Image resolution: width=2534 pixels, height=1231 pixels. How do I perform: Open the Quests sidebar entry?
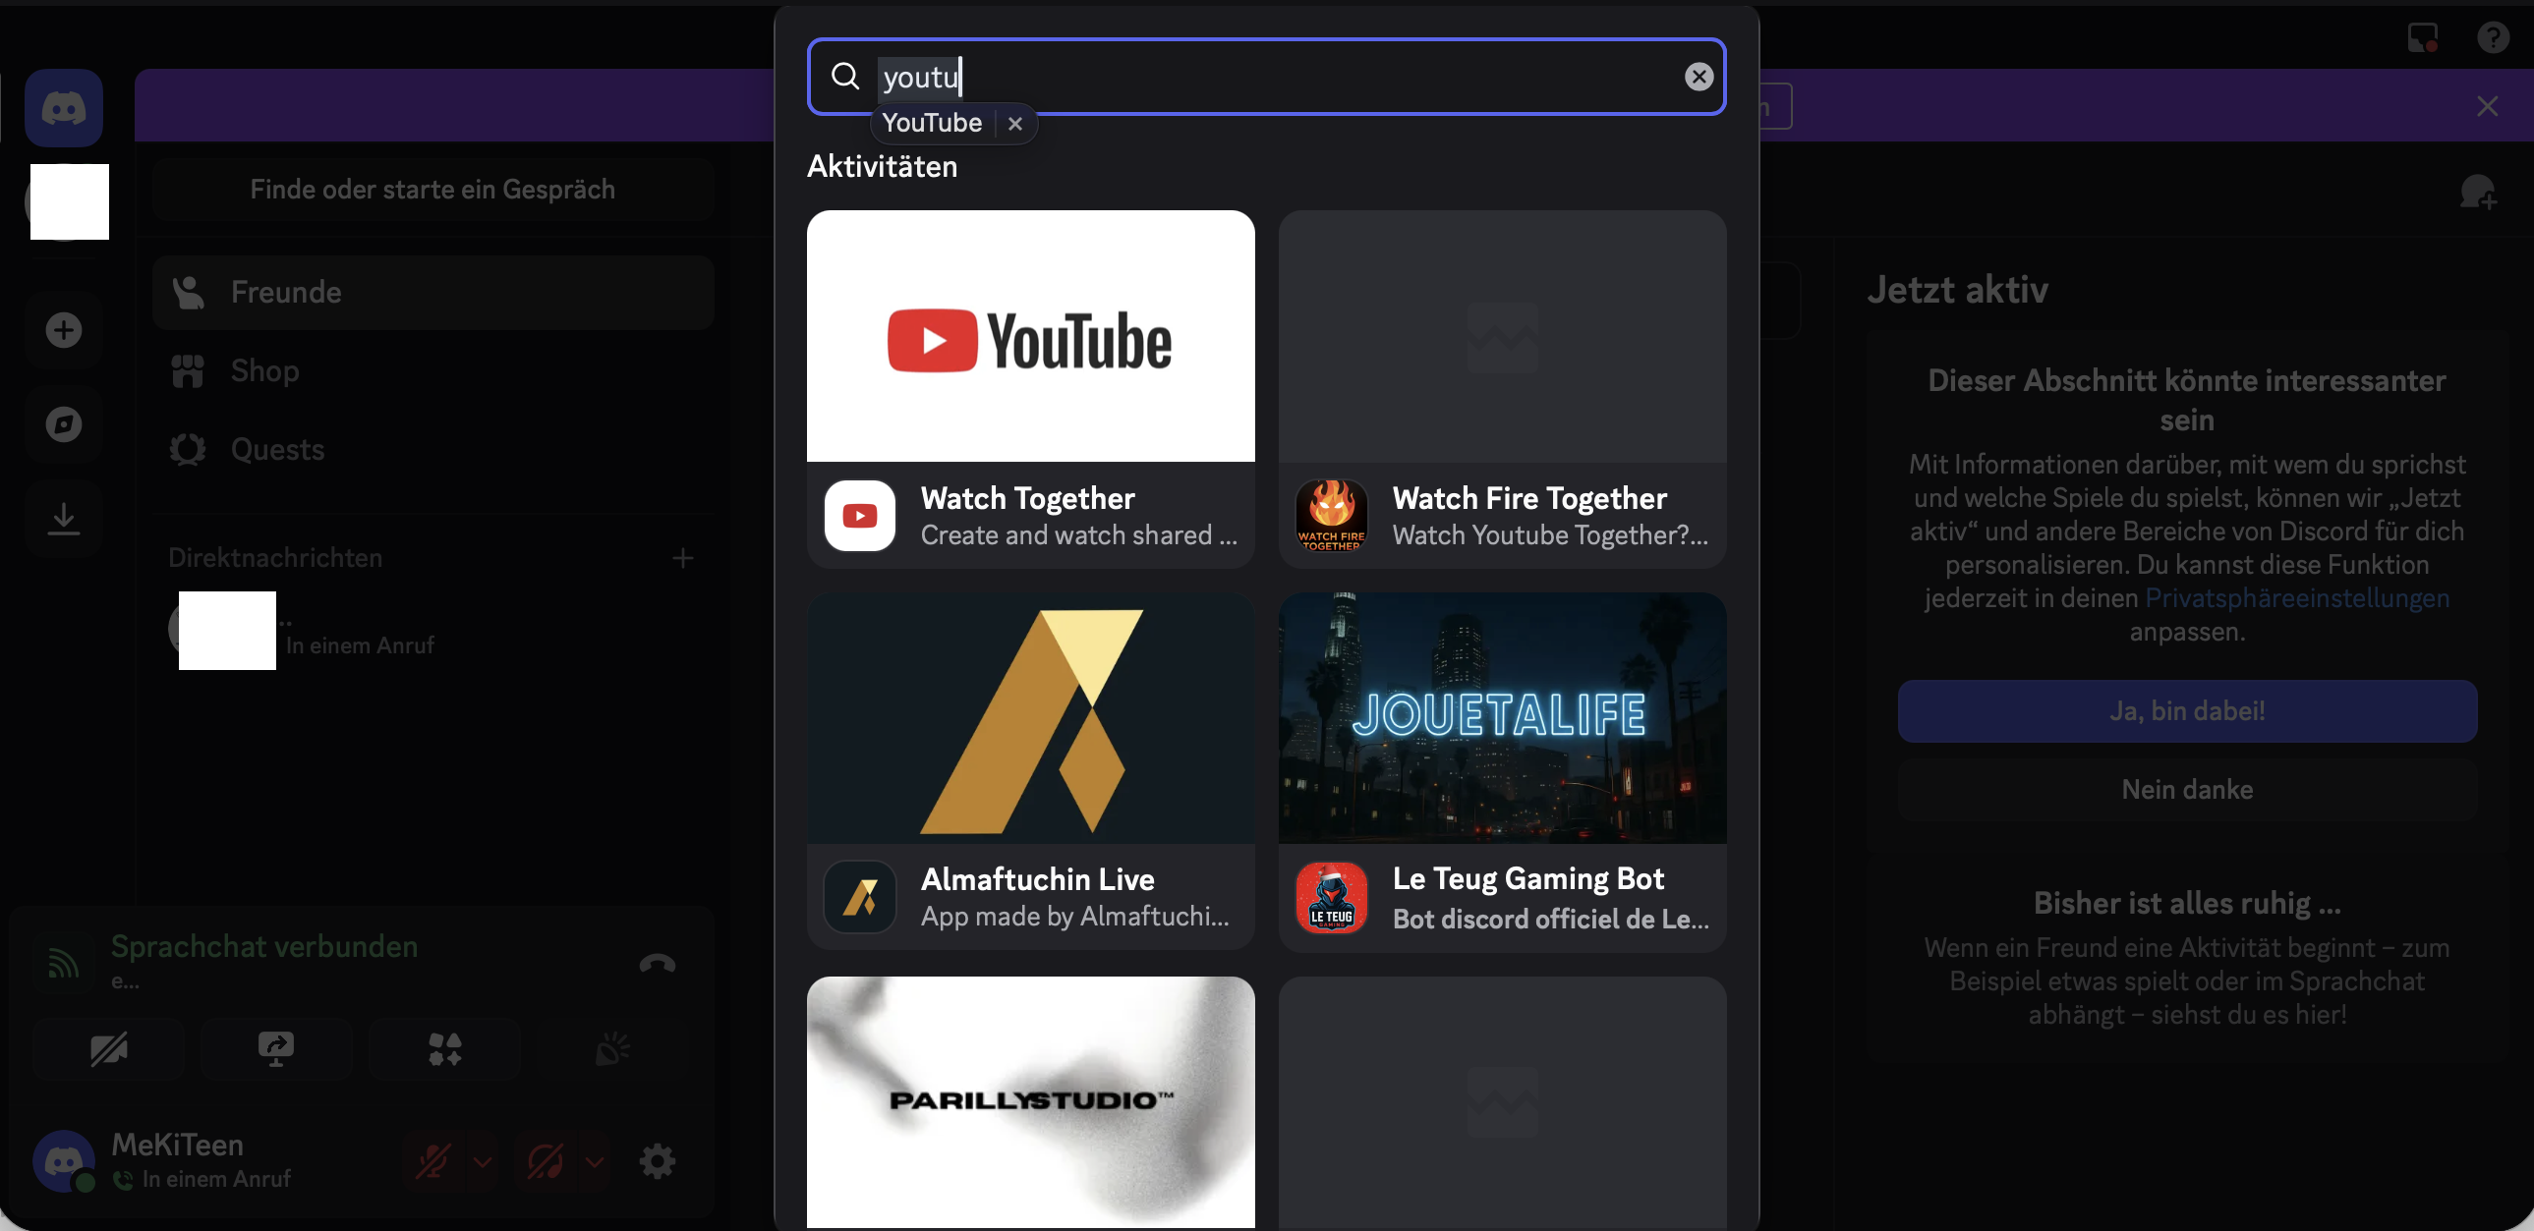[276, 449]
